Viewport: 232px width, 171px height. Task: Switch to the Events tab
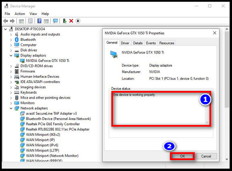[x=151, y=43]
